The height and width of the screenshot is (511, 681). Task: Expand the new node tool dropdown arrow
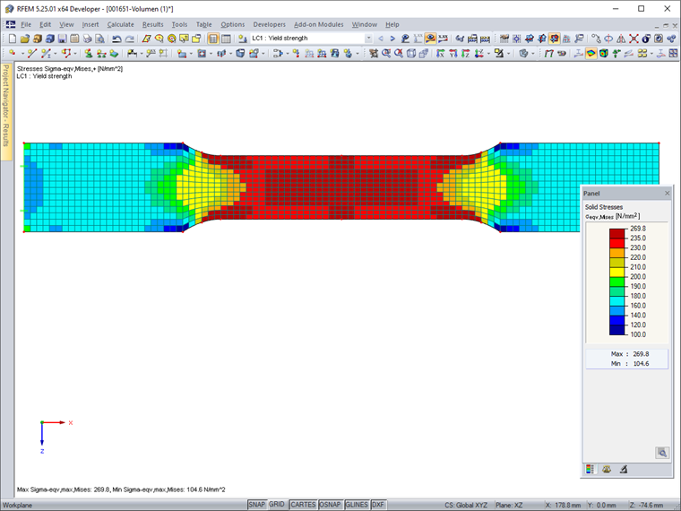pos(22,54)
